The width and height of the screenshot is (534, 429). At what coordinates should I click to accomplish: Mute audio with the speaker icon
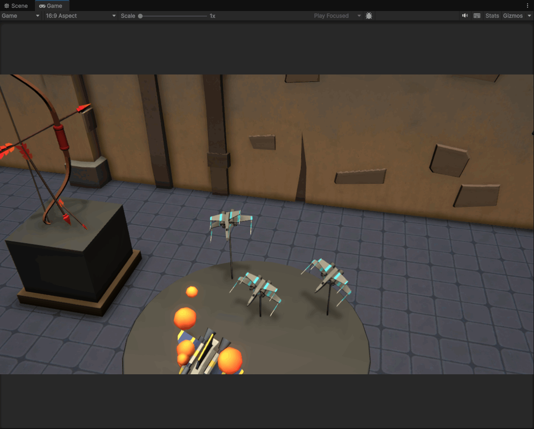click(465, 16)
